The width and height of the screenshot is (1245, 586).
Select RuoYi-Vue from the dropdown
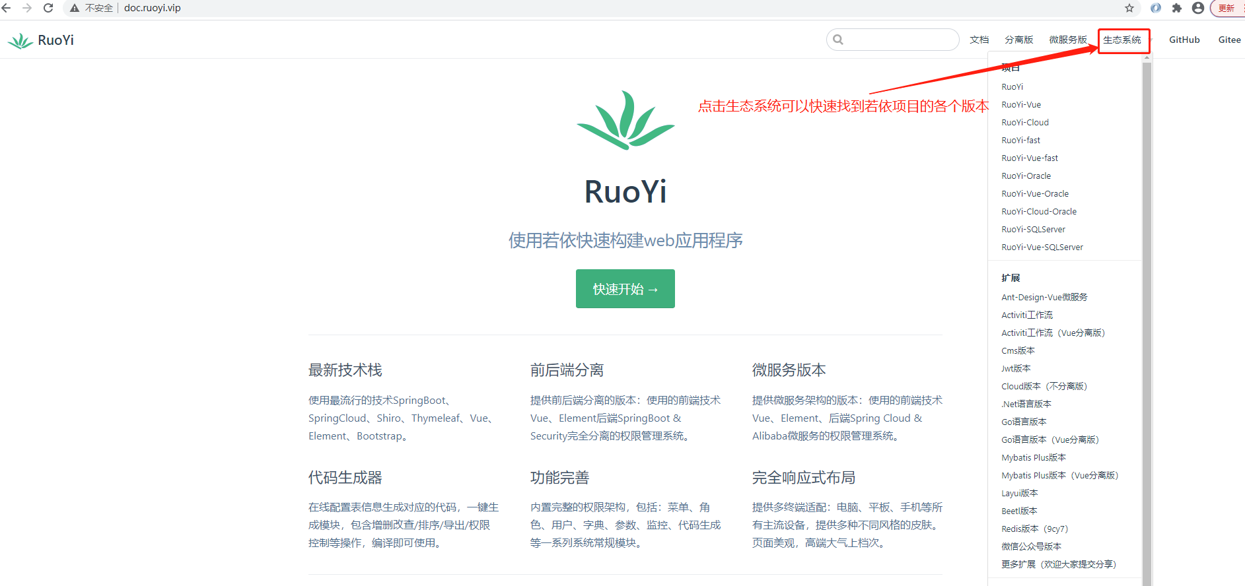[1021, 104]
